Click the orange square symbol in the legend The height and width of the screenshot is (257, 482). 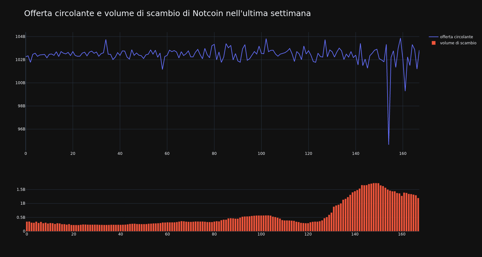pyautogui.click(x=433, y=43)
